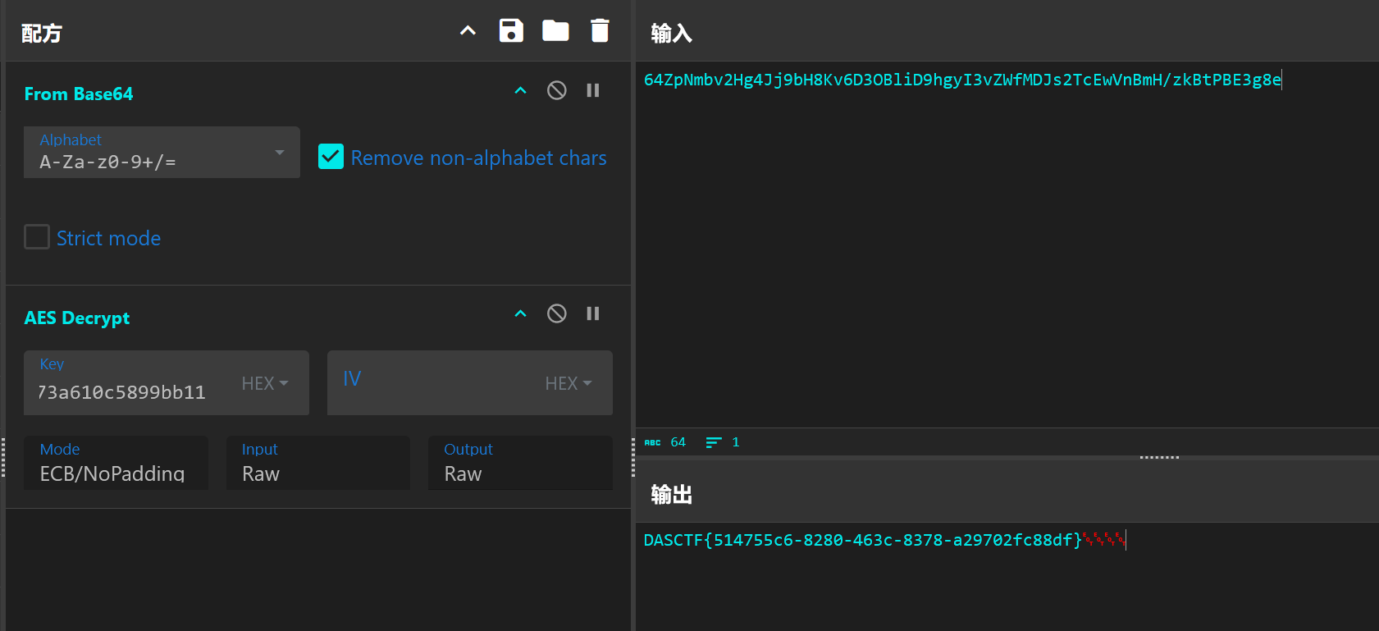1379x631 pixels.
Task: Set breakpoint on AES Decrypt operation
Action: tap(593, 313)
